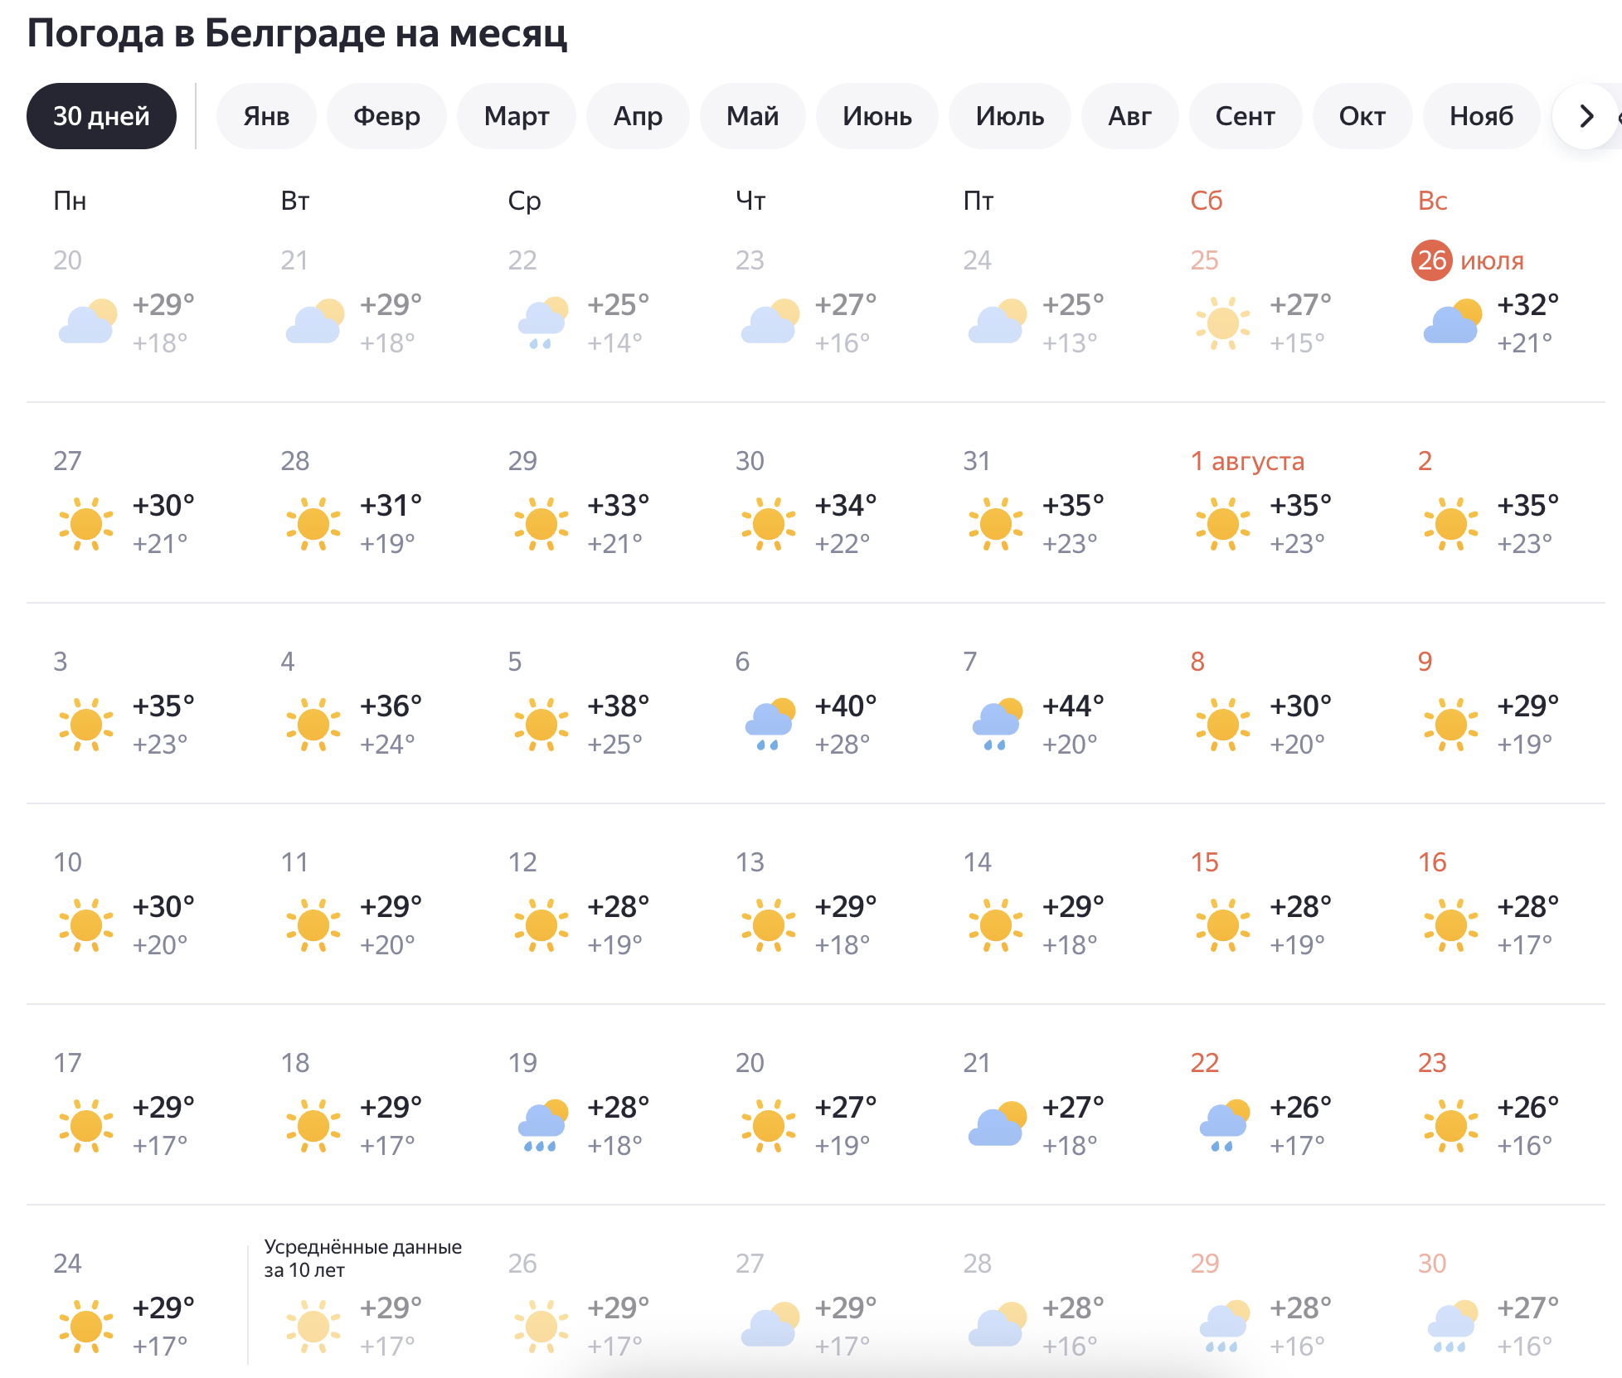This screenshot has height=1378, width=1622.
Task: Click the rain icon for August 22
Action: pos(1224,1125)
